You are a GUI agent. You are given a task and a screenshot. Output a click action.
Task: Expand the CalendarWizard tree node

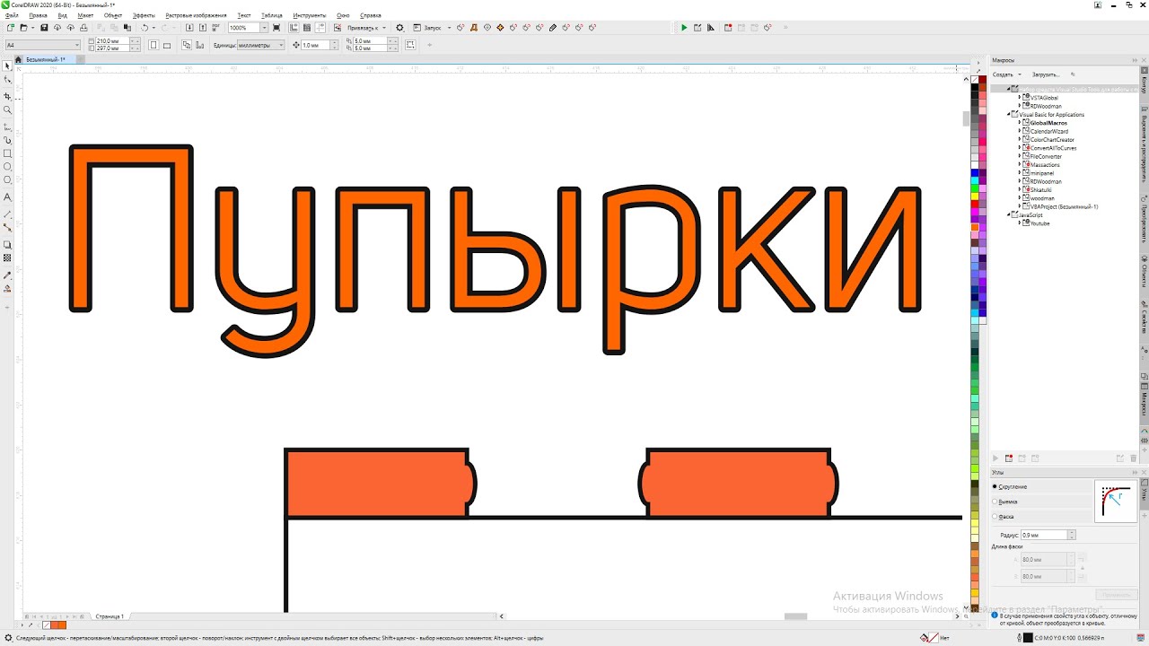1019,131
